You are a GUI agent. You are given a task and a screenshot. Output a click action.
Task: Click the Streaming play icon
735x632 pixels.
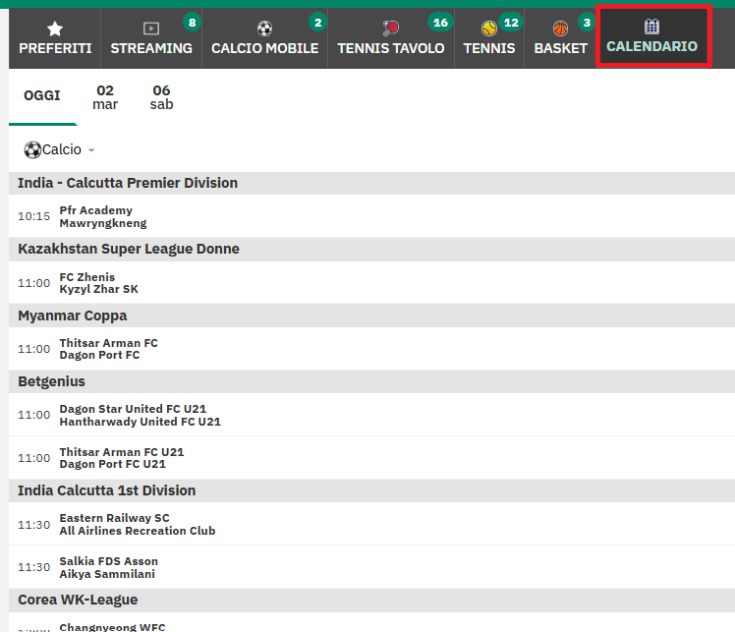[151, 29]
